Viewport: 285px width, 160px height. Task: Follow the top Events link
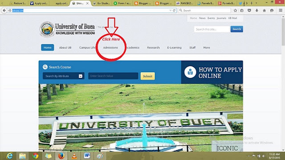click(211, 18)
